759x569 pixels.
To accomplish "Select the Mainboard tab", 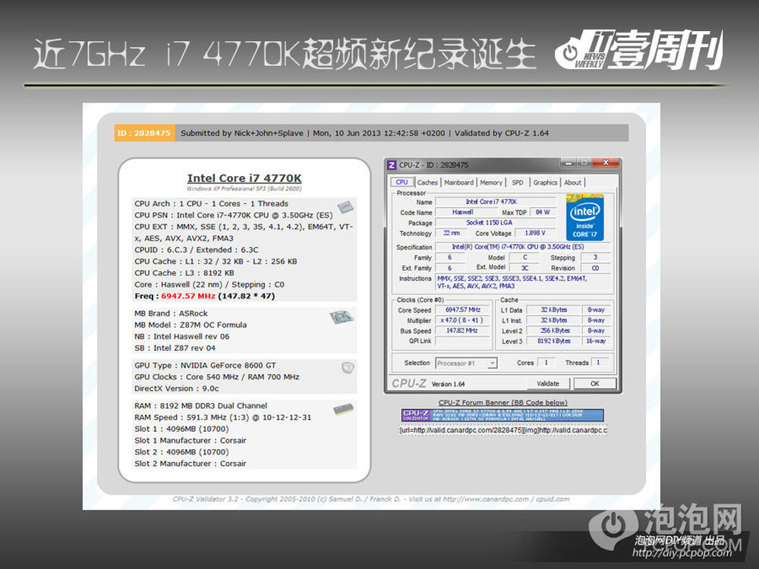I will [459, 182].
